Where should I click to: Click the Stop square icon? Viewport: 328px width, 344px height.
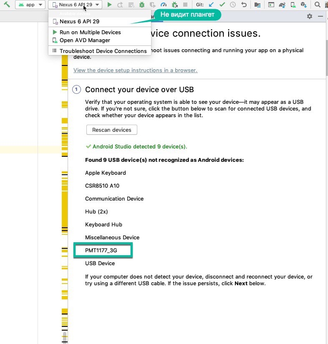click(x=185, y=5)
